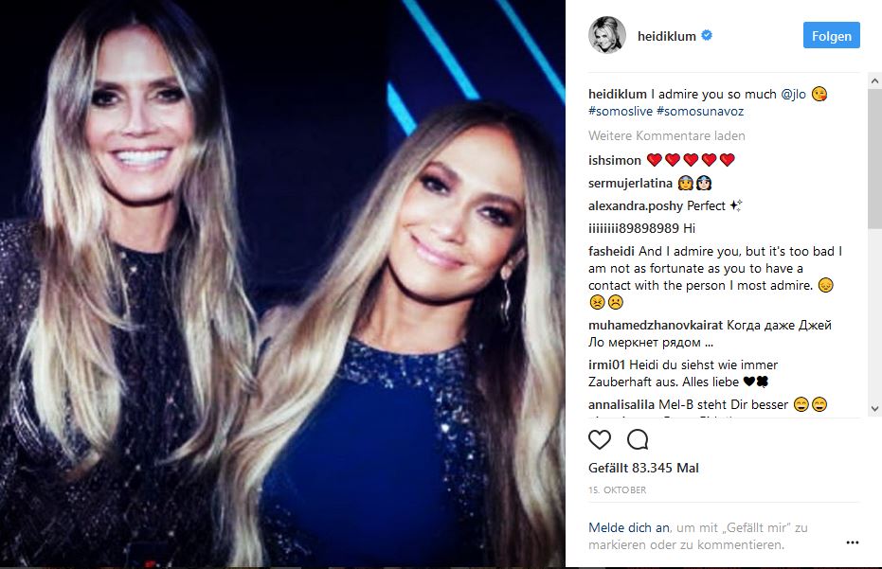Click the blue verified badge

click(707, 35)
